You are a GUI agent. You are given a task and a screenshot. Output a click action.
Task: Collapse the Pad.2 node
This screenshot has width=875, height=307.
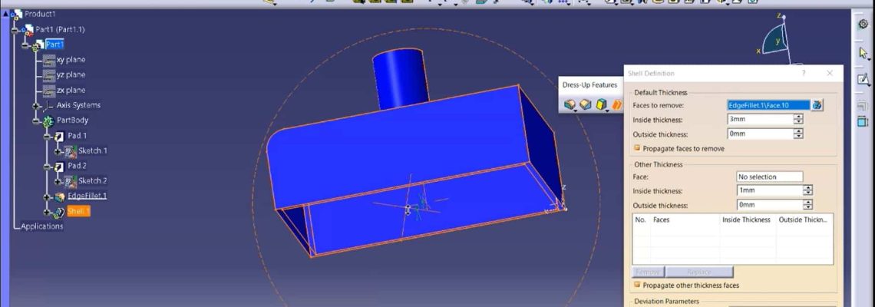point(48,167)
